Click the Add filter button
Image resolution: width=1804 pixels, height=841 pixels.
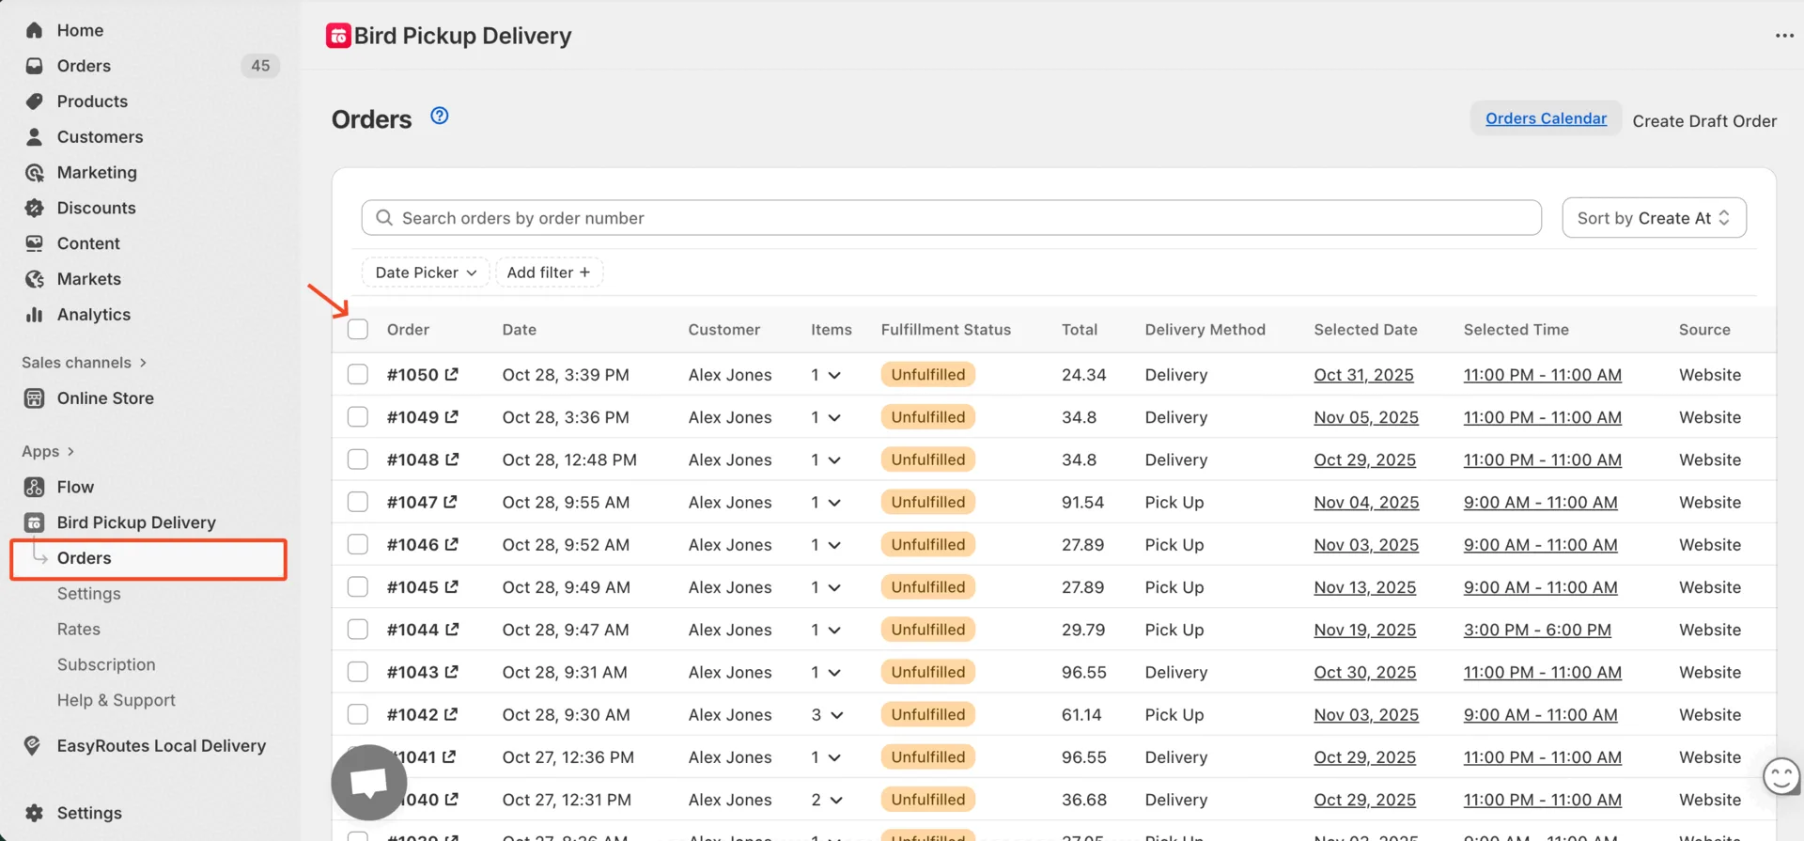click(549, 273)
